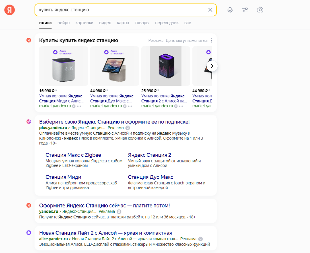This screenshot has height=253, width=310.
Task: Click the Yandex favicon beside Купить block
Action: click(x=29, y=40)
